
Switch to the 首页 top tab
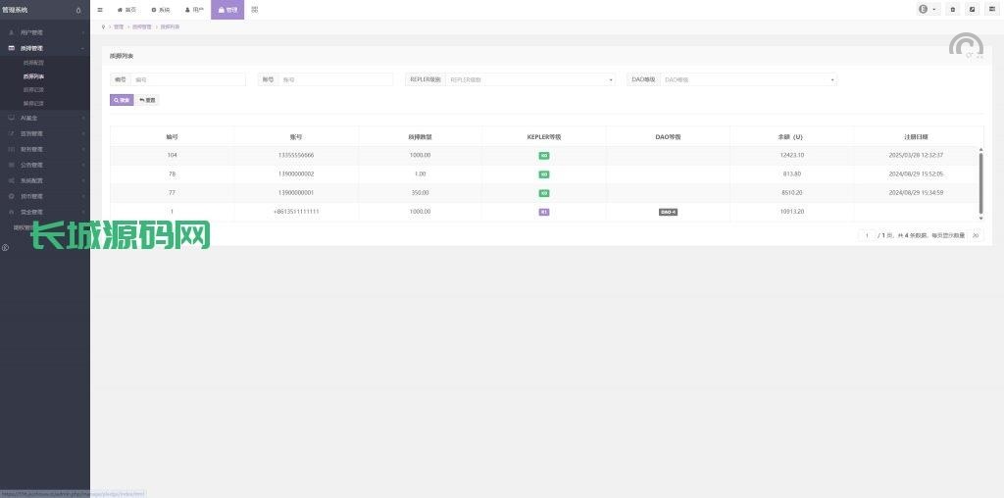[126, 10]
